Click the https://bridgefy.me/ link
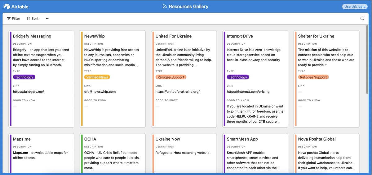 (29, 92)
